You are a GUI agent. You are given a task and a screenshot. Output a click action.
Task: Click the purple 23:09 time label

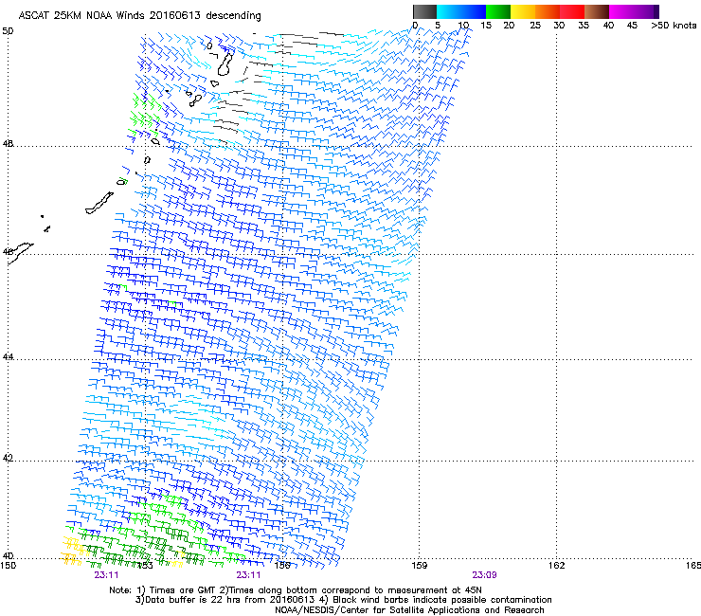coord(484,575)
